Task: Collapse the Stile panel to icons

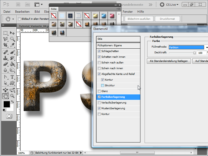Action: coord(115,5)
